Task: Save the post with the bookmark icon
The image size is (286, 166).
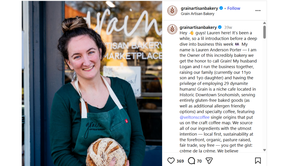Action: [258, 161]
